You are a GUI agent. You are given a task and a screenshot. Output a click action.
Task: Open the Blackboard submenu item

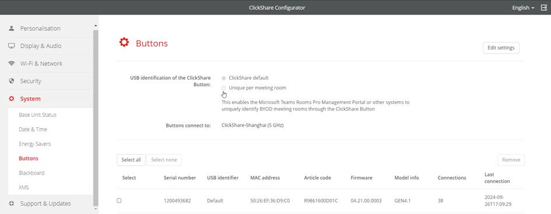(31, 173)
